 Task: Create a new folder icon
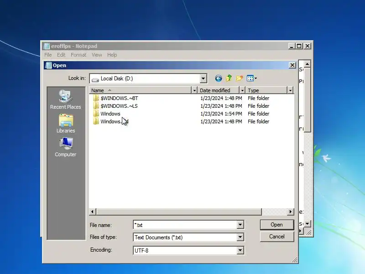(240, 78)
